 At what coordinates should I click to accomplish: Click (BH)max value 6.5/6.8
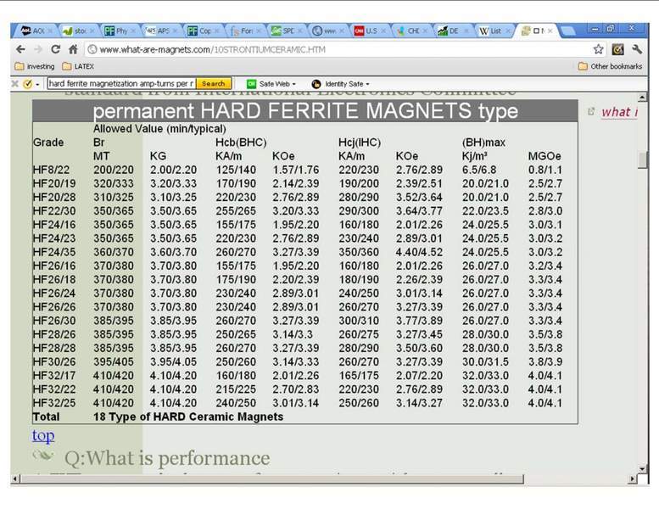[x=479, y=170]
